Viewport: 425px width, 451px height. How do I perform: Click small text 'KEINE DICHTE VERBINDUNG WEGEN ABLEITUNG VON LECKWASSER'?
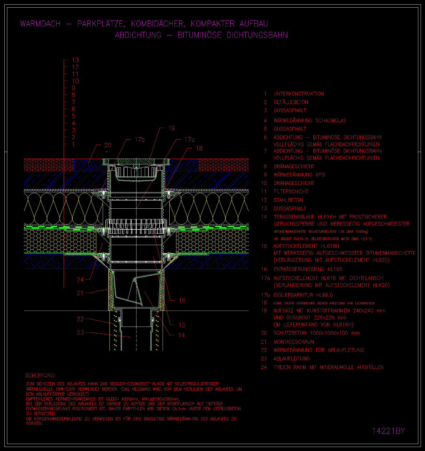[324, 303]
